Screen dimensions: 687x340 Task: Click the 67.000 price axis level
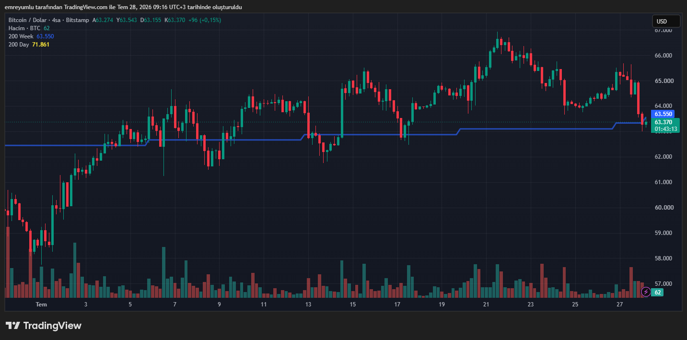coord(663,30)
